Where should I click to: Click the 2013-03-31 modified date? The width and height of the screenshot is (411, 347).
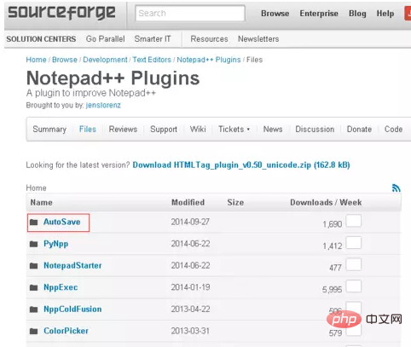[190, 331]
